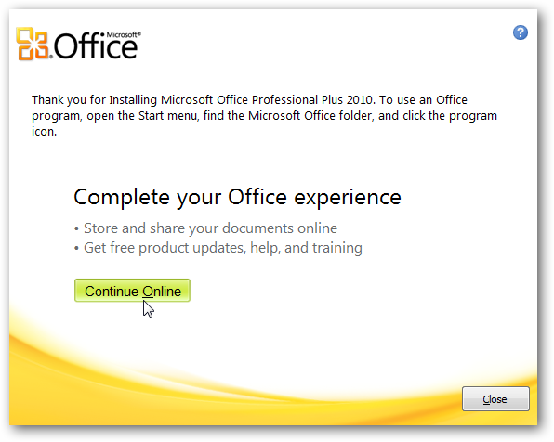Open help with the blue question mark icon
Screen dimensions: 554x442
click(521, 32)
